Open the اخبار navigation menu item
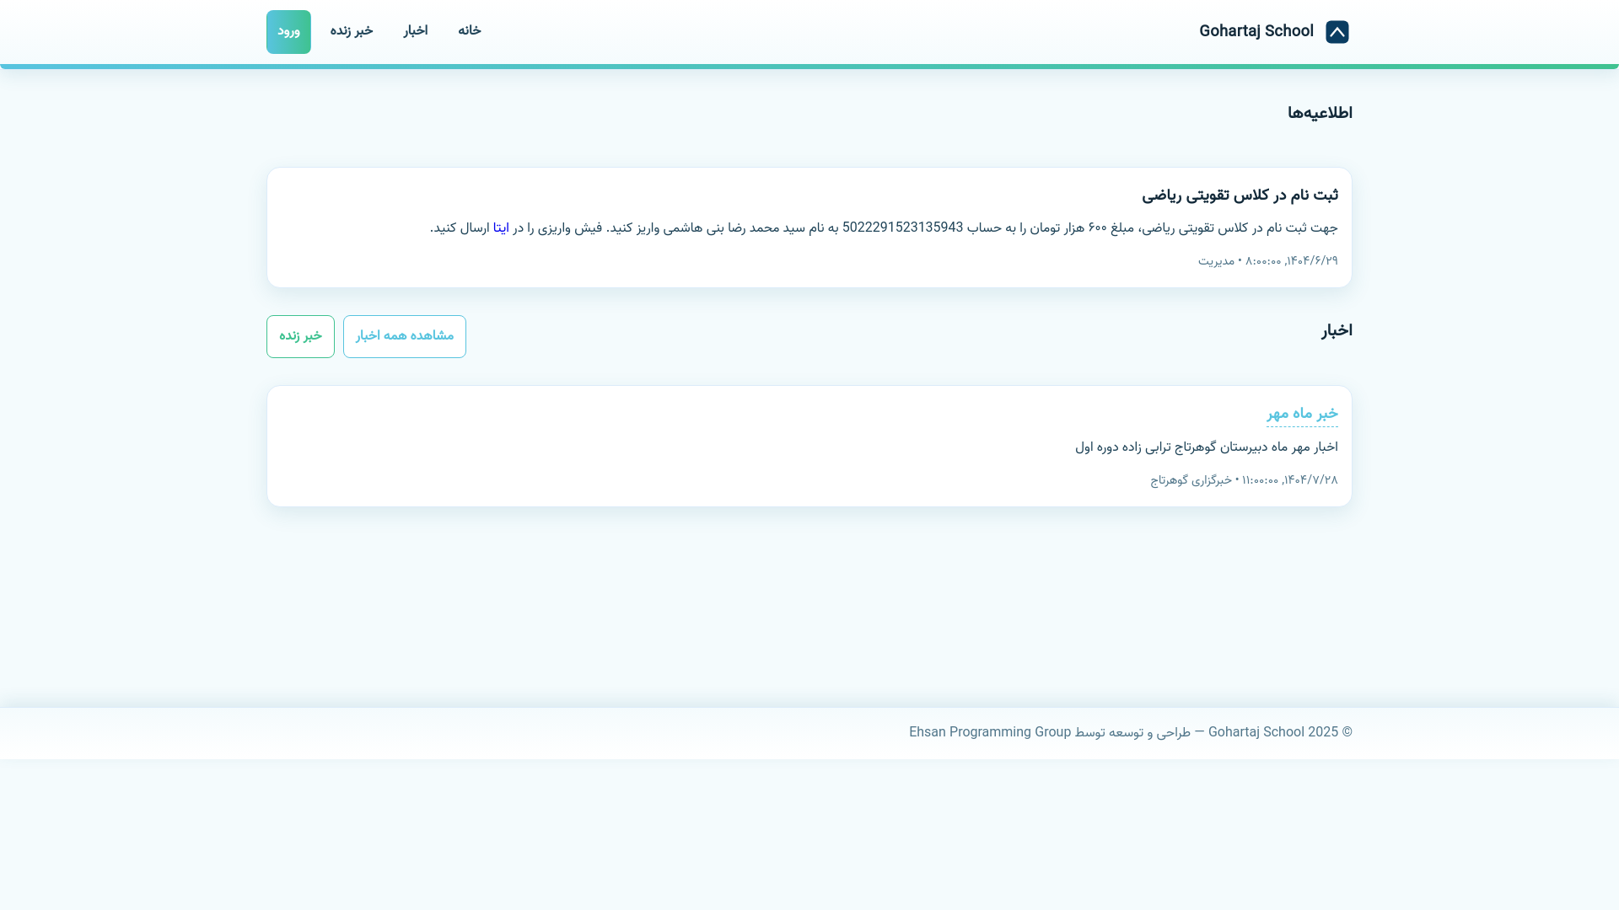The height and width of the screenshot is (910, 1619). [x=415, y=31]
